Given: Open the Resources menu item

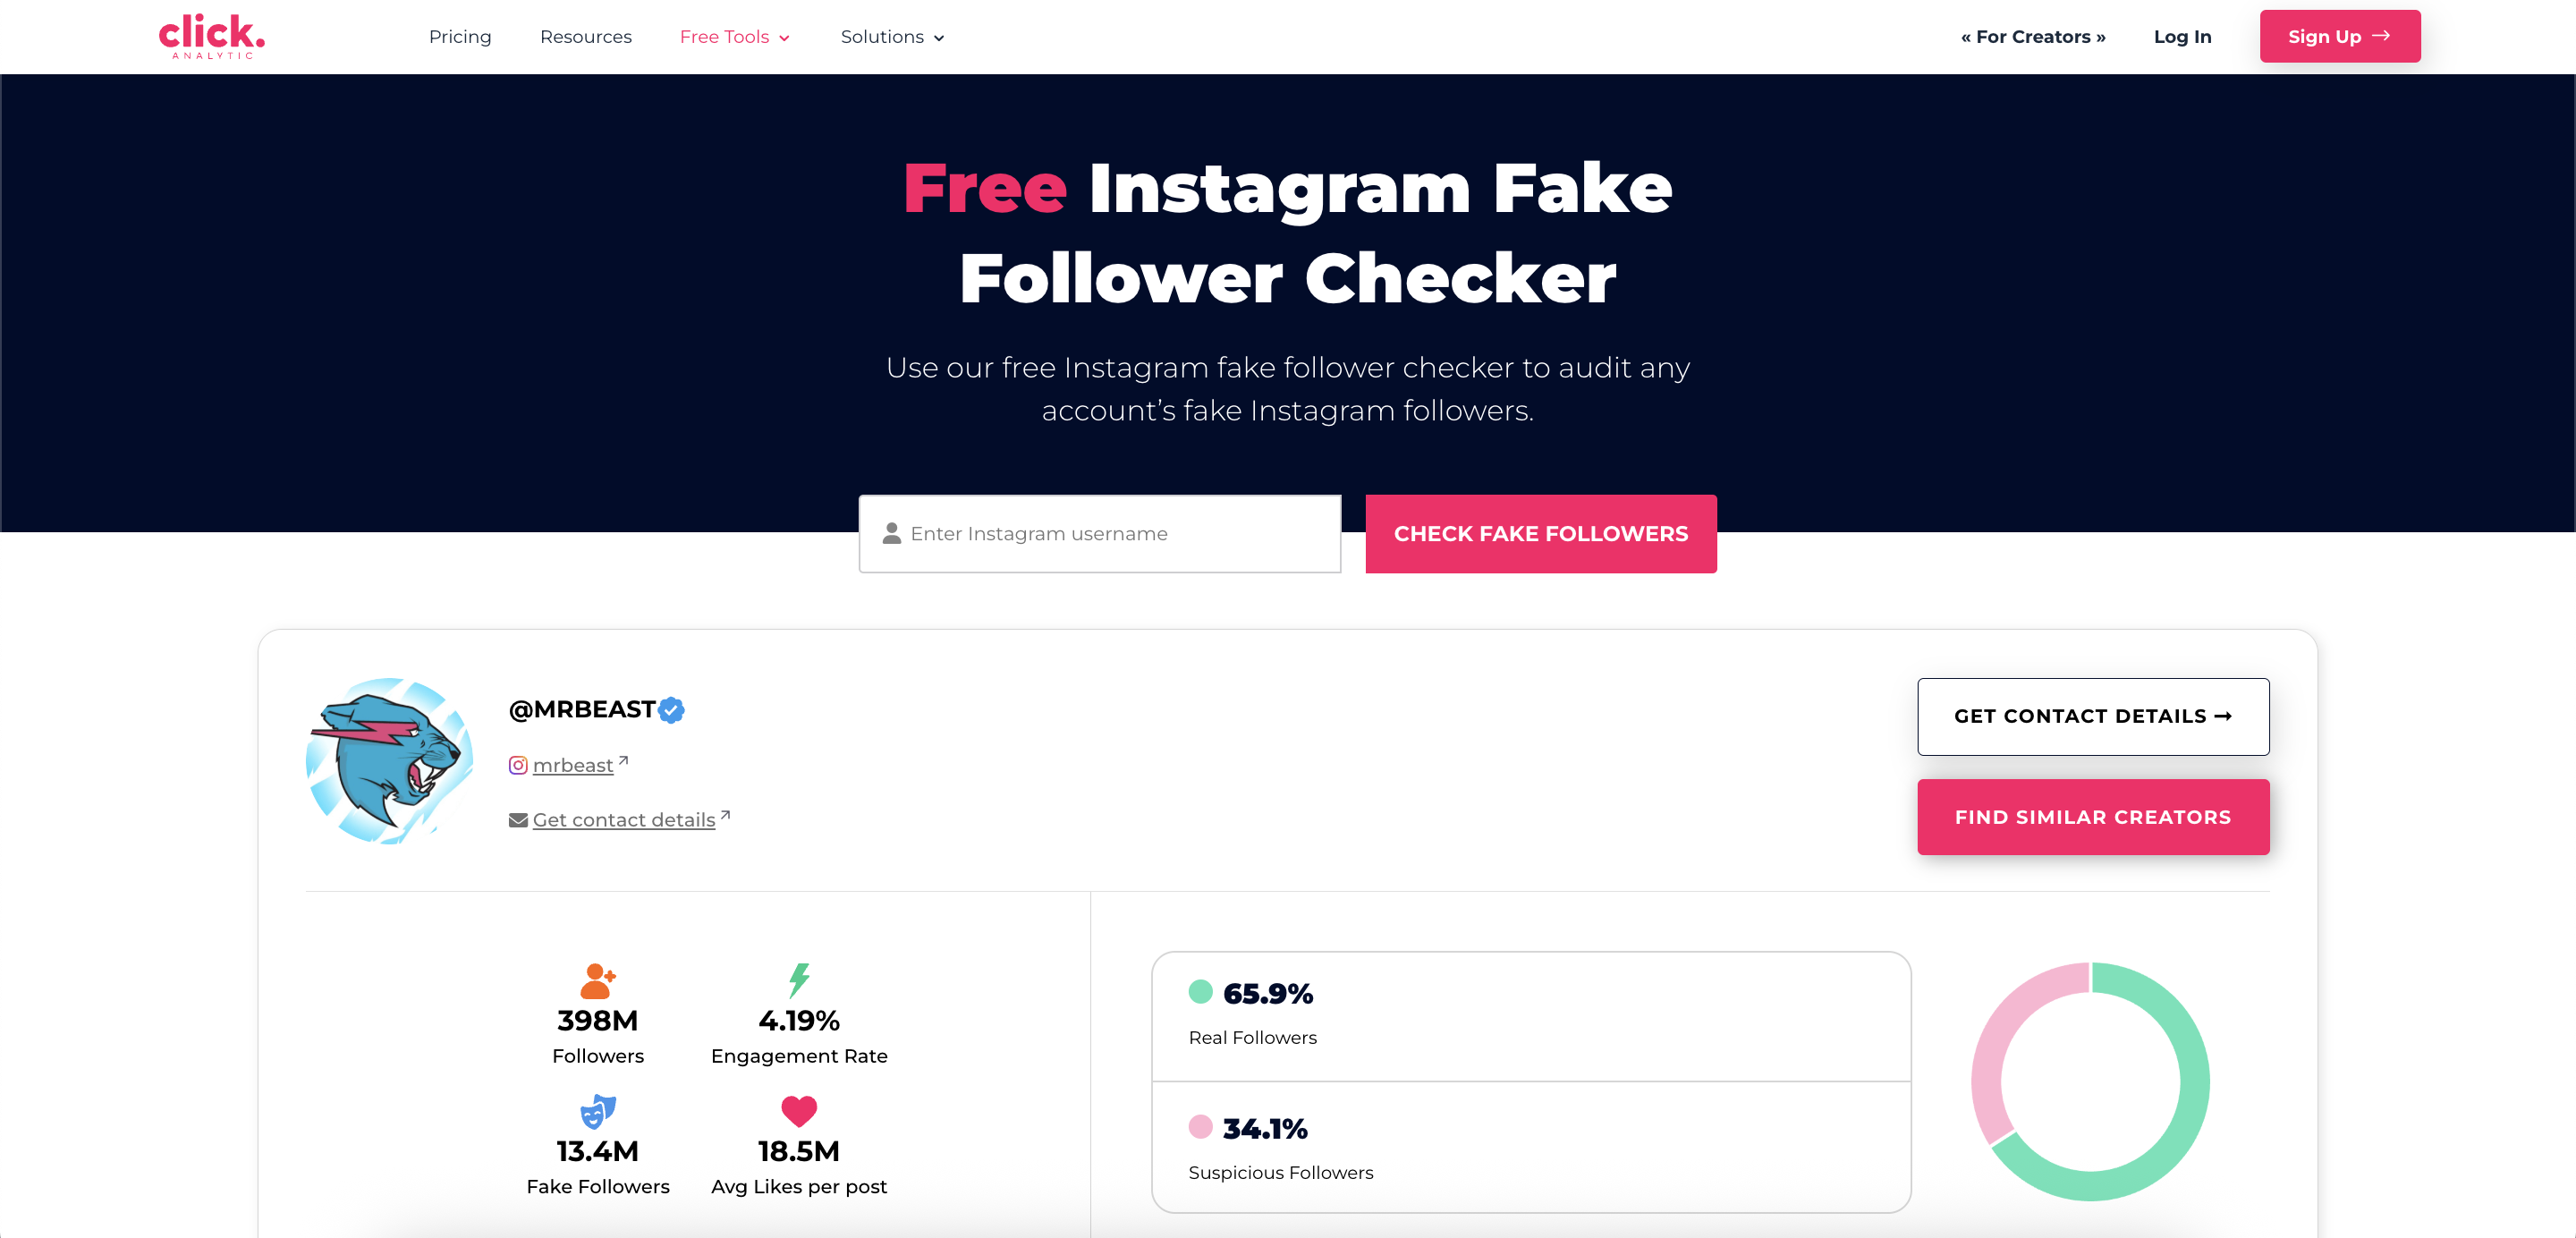Looking at the screenshot, I should [586, 37].
